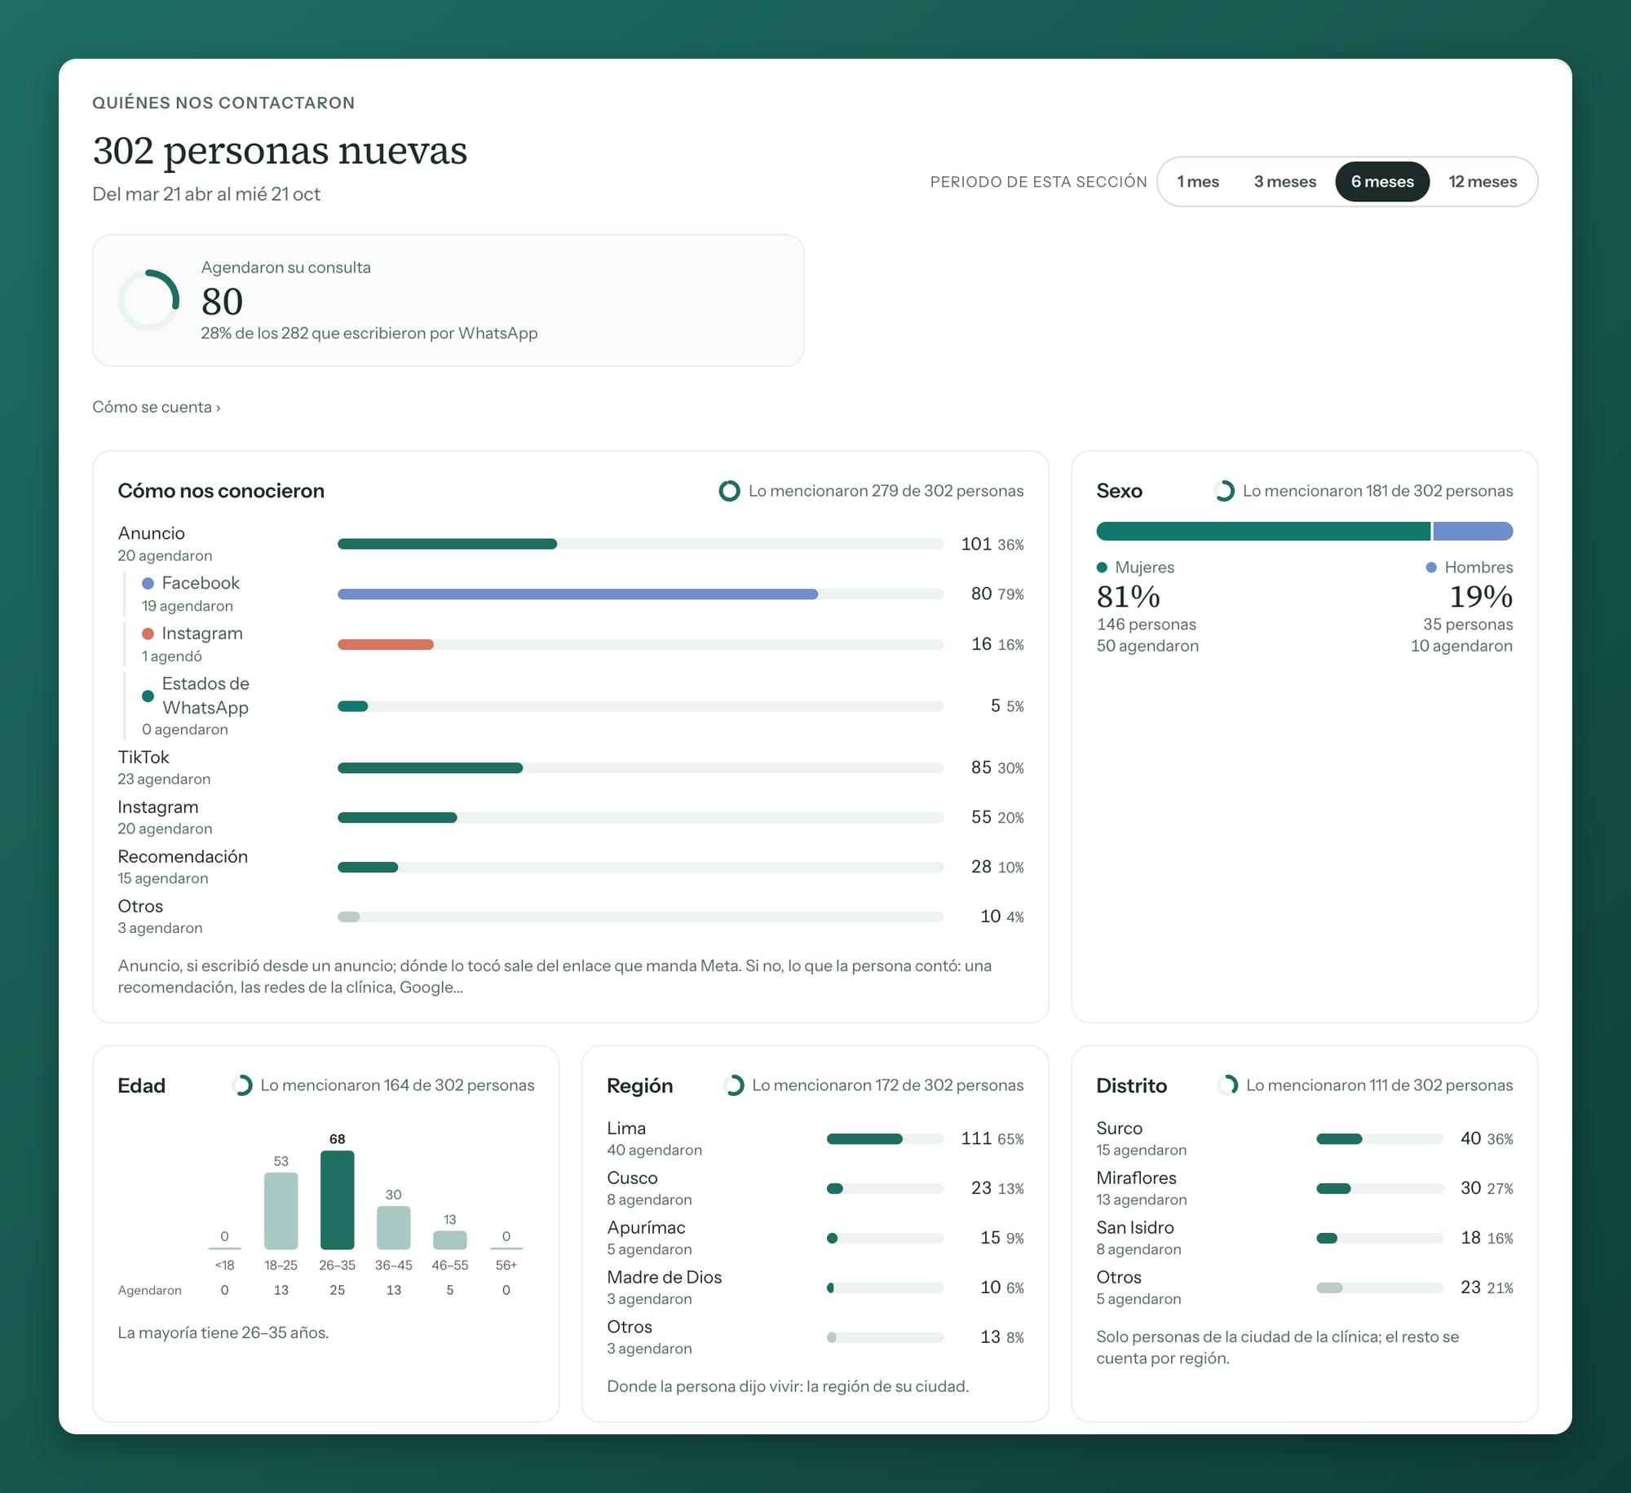The width and height of the screenshot is (1631, 1493).
Task: Click the blue dot beside Hombres
Action: (1430, 568)
